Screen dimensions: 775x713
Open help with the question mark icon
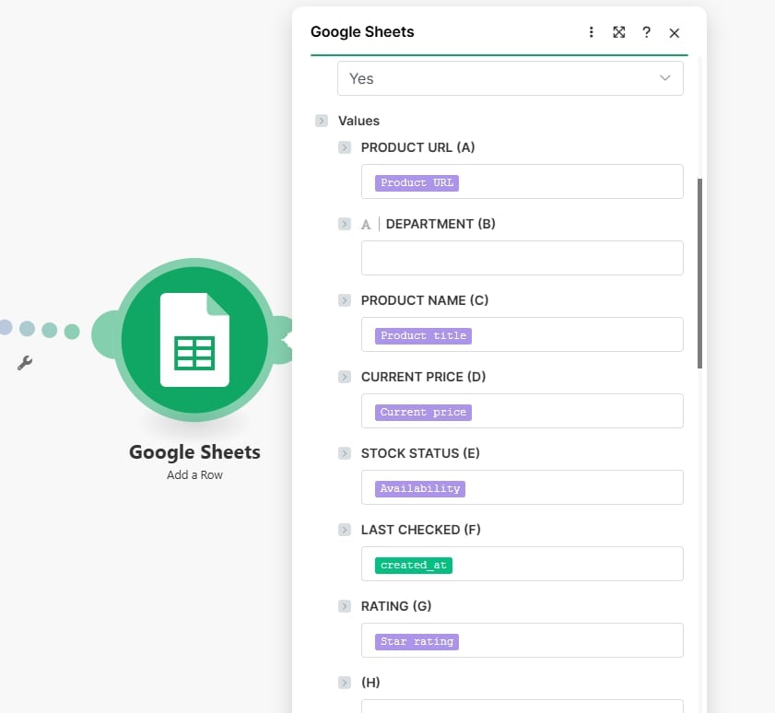pos(646,32)
